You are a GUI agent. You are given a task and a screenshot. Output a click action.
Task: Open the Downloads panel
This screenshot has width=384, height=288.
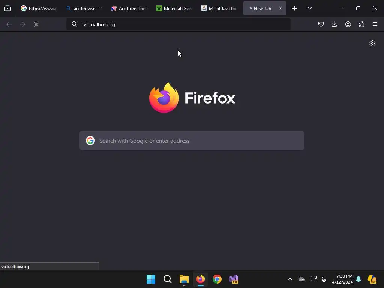tap(334, 24)
